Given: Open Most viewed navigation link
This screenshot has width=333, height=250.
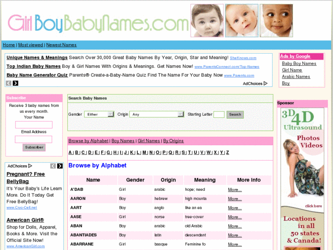Looking at the screenshot, I should (31, 45).
